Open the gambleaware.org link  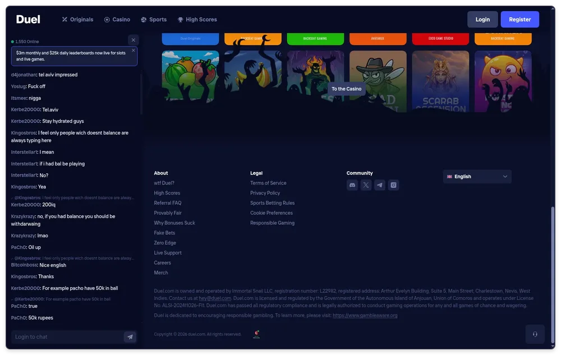pos(365,315)
